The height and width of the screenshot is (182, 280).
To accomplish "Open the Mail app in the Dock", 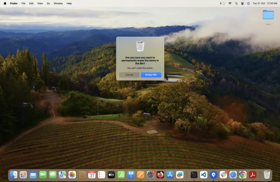I will [33, 175].
